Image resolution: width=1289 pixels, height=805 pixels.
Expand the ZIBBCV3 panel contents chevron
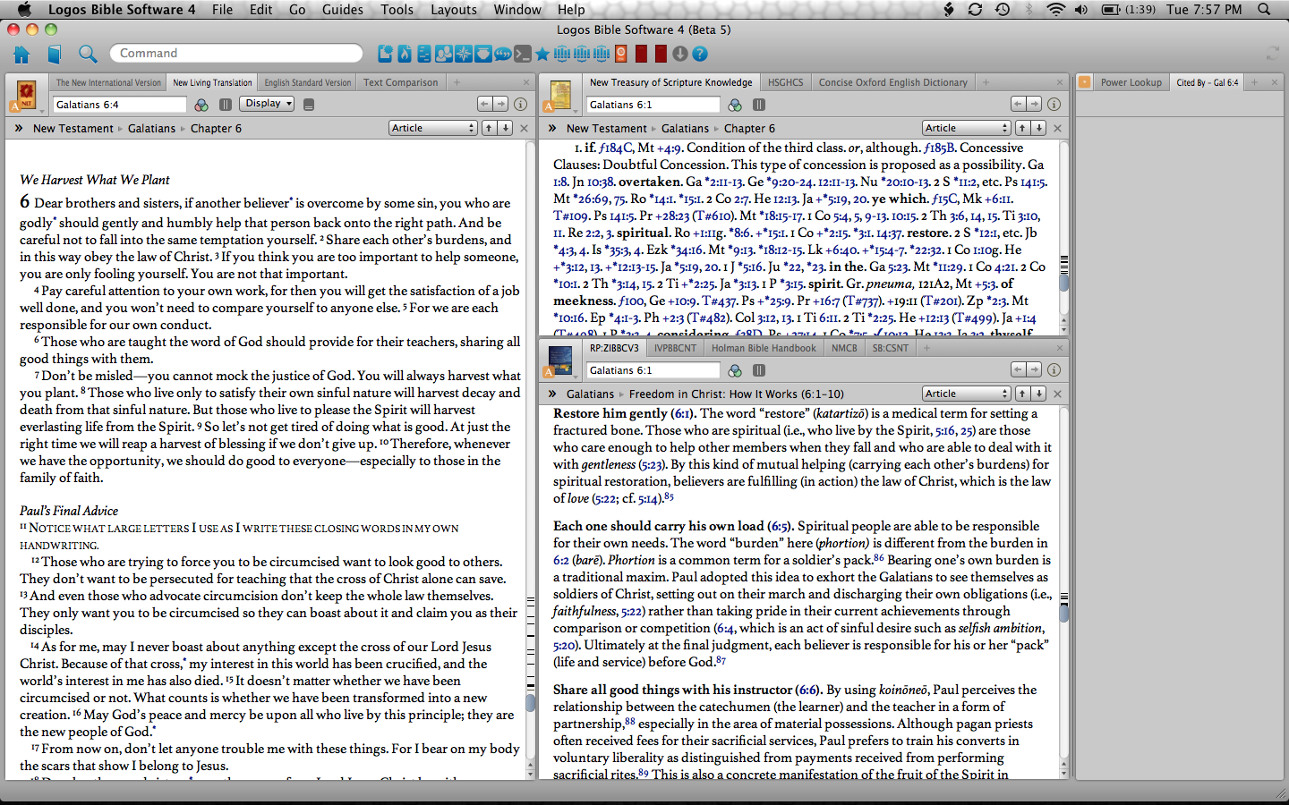pyautogui.click(x=552, y=394)
